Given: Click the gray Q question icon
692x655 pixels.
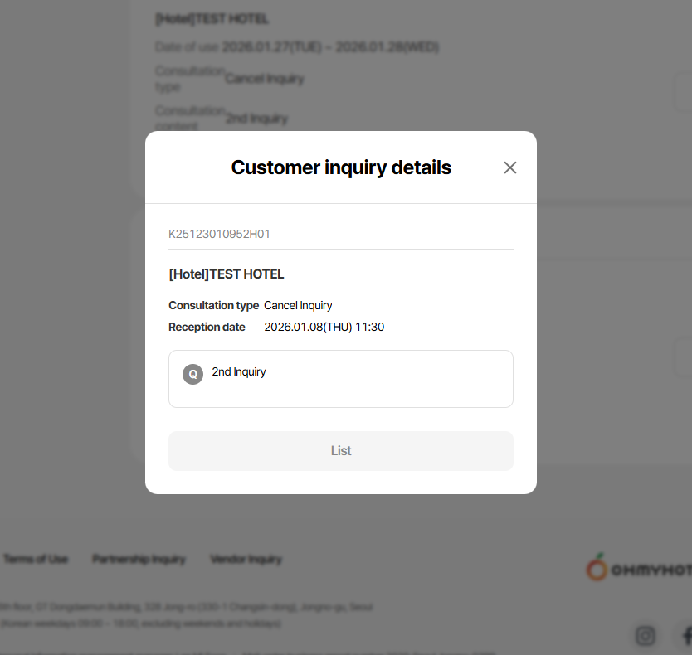Looking at the screenshot, I should (x=192, y=374).
